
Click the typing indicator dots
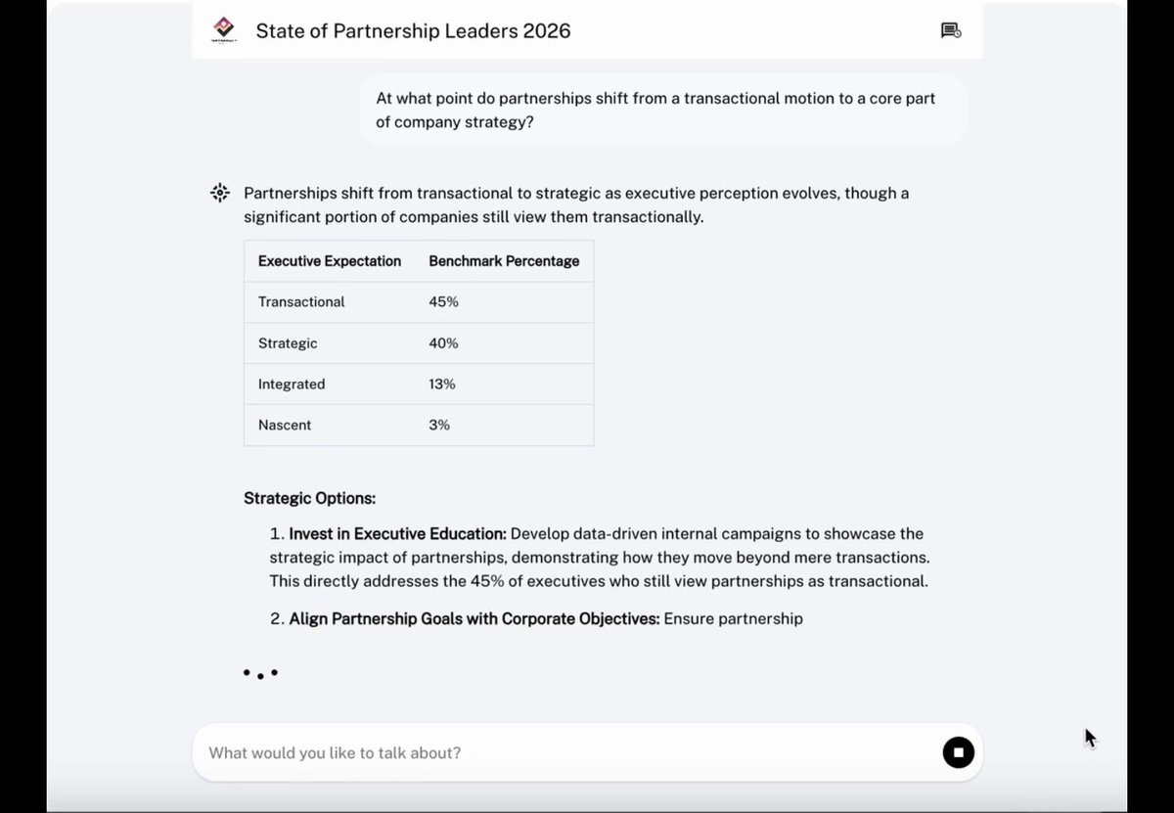(x=260, y=673)
